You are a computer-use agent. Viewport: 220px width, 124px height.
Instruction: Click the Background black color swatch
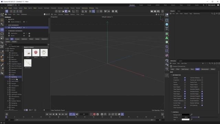186,115
